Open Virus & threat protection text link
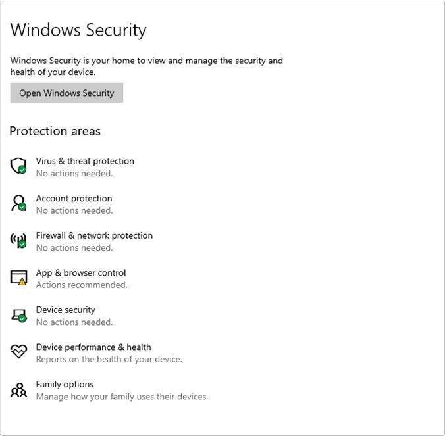 point(85,161)
